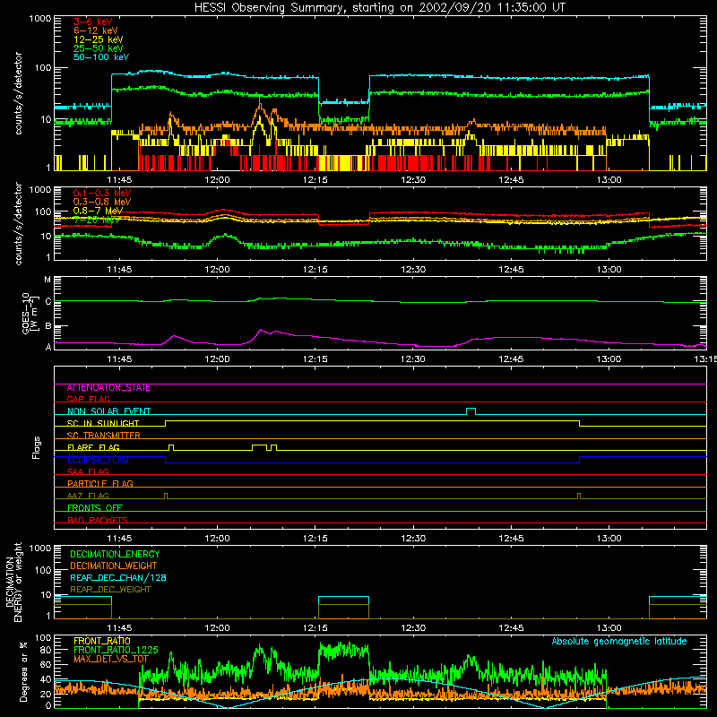The width and height of the screenshot is (717, 717).
Task: Click the first FLARE_FLAG pulse near 11:53
Action: [x=171, y=447]
